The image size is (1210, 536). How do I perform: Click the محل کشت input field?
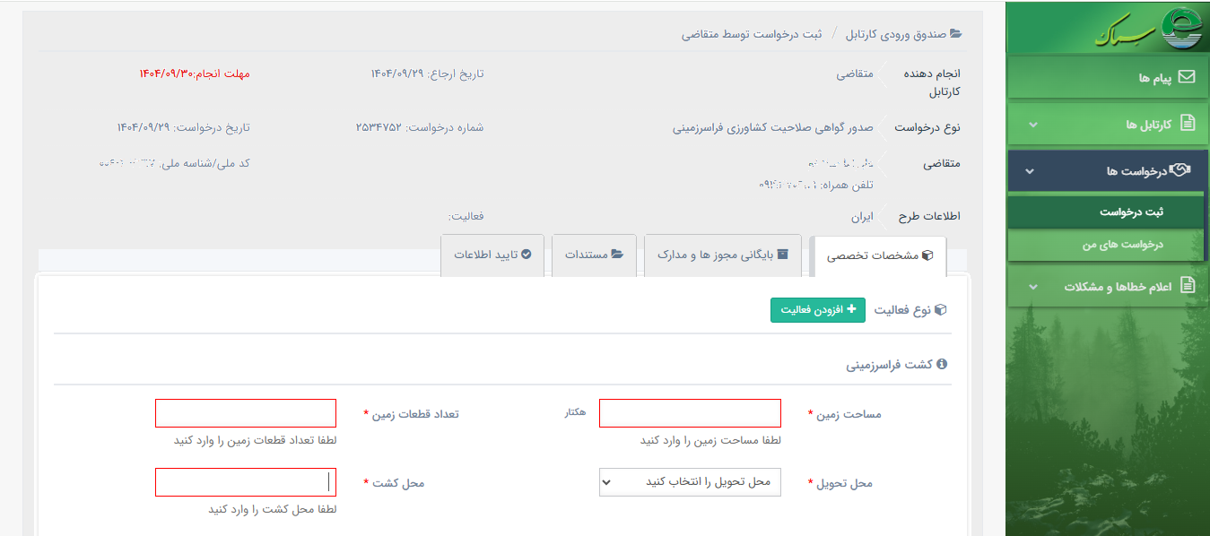coord(245,481)
